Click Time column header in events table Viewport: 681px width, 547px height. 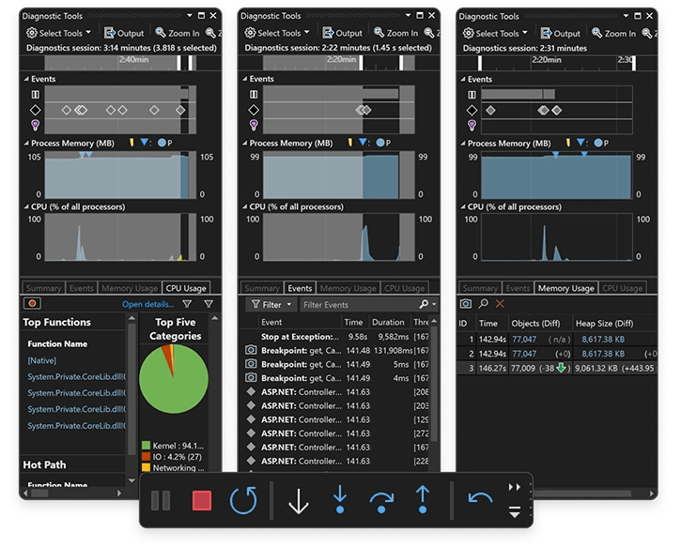[353, 323]
